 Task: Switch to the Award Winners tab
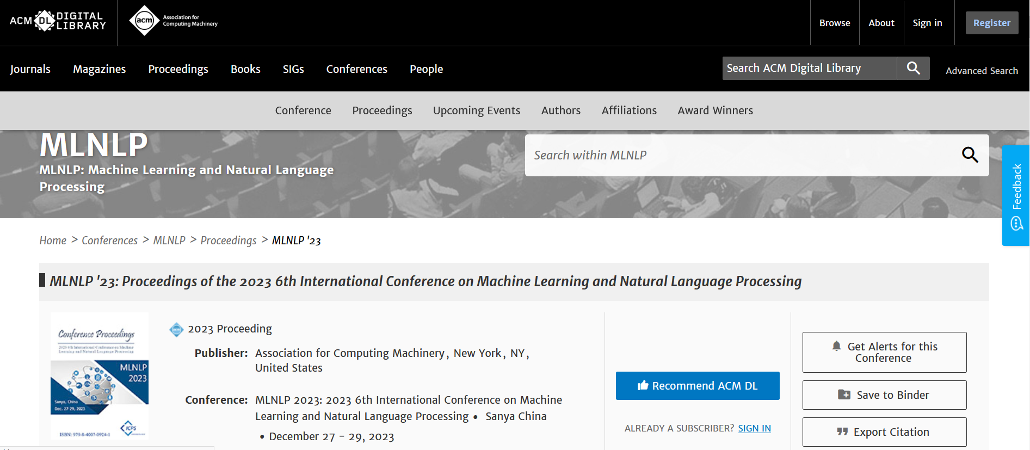click(715, 110)
